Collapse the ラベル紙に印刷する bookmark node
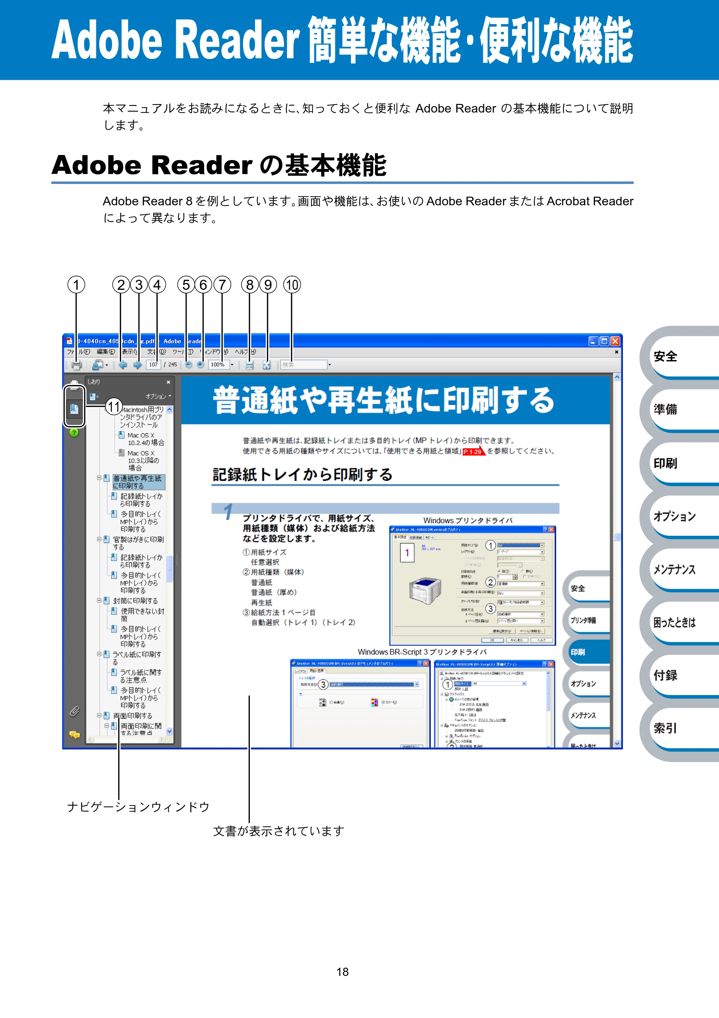The image size is (719, 1018). (x=99, y=654)
